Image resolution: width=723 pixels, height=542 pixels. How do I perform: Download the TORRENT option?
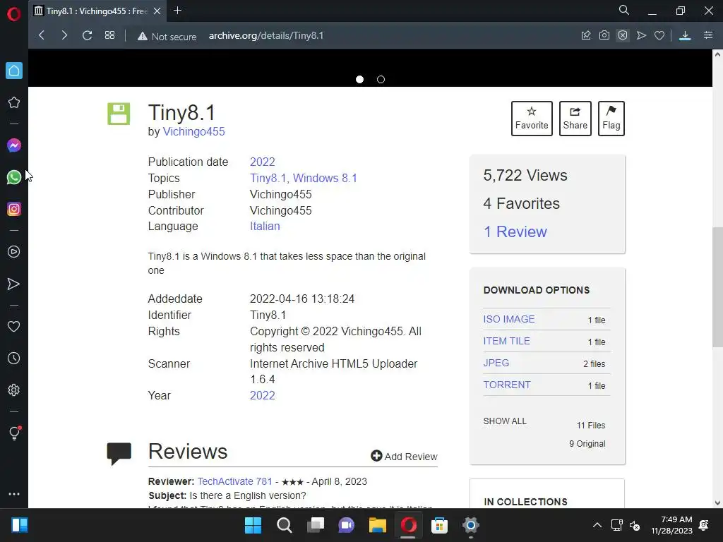507,385
